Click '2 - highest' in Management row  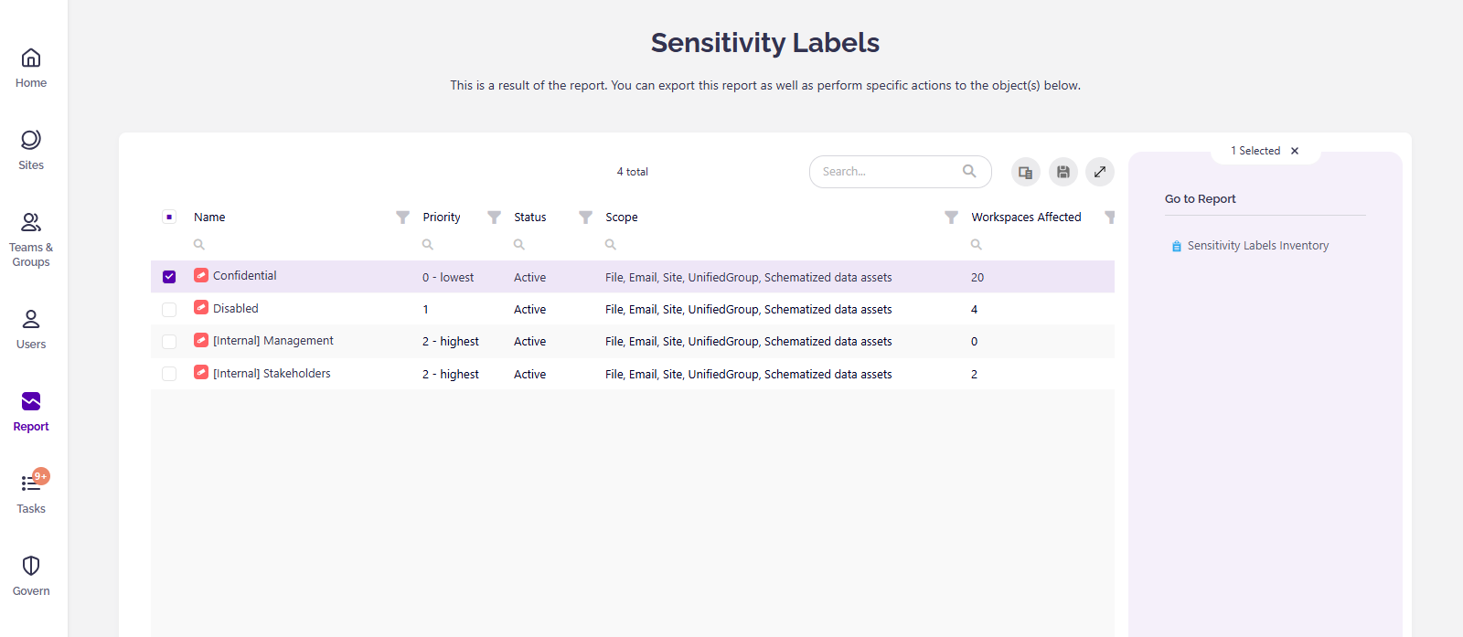coord(451,342)
